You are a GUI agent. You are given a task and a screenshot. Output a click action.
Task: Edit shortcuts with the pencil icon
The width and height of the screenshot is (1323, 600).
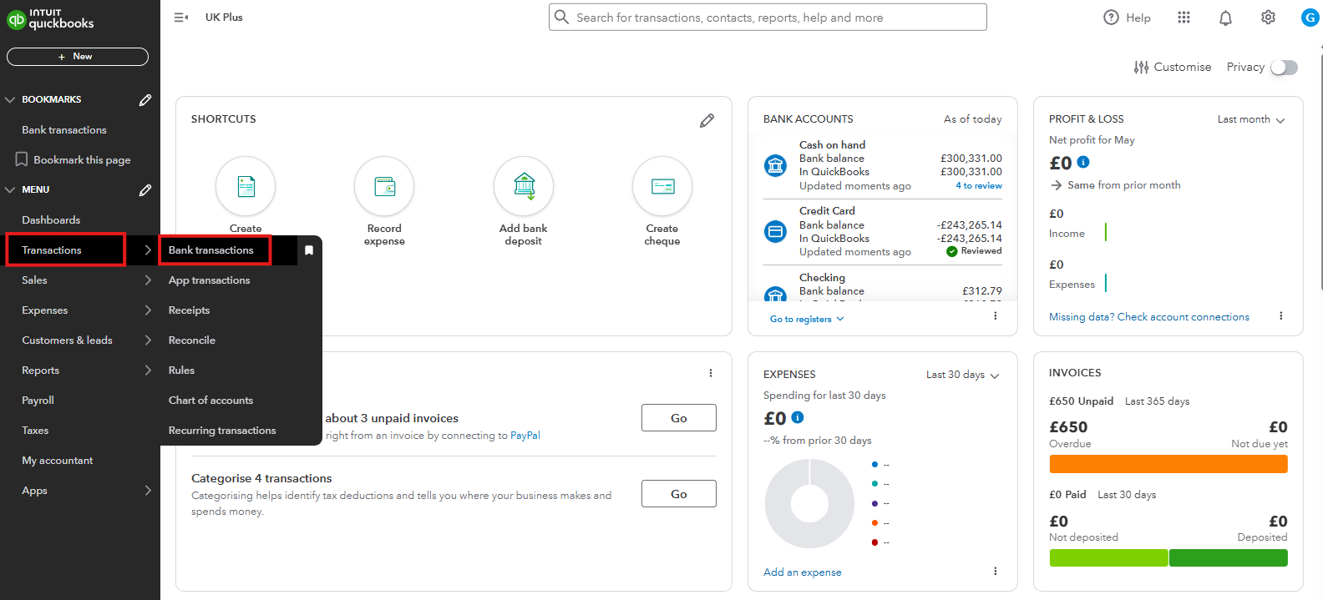click(x=707, y=121)
